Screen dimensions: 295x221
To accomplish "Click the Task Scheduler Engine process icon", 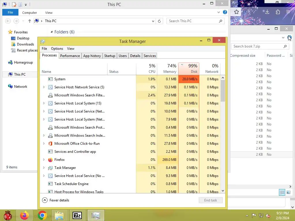I will 50,184.
